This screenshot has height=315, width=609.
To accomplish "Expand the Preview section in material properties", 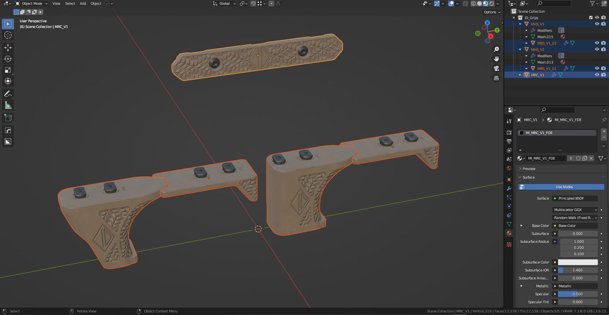I will click(x=528, y=168).
